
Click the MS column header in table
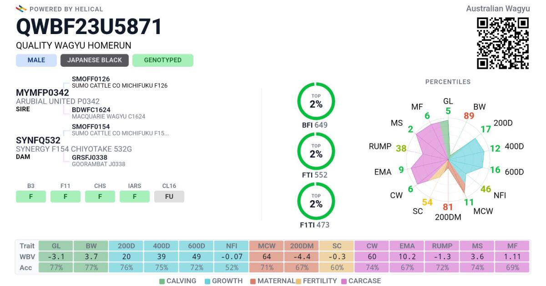(477, 246)
